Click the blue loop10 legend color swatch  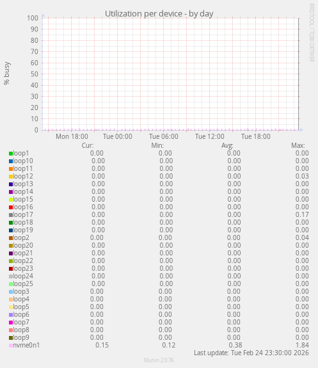pos(11,161)
